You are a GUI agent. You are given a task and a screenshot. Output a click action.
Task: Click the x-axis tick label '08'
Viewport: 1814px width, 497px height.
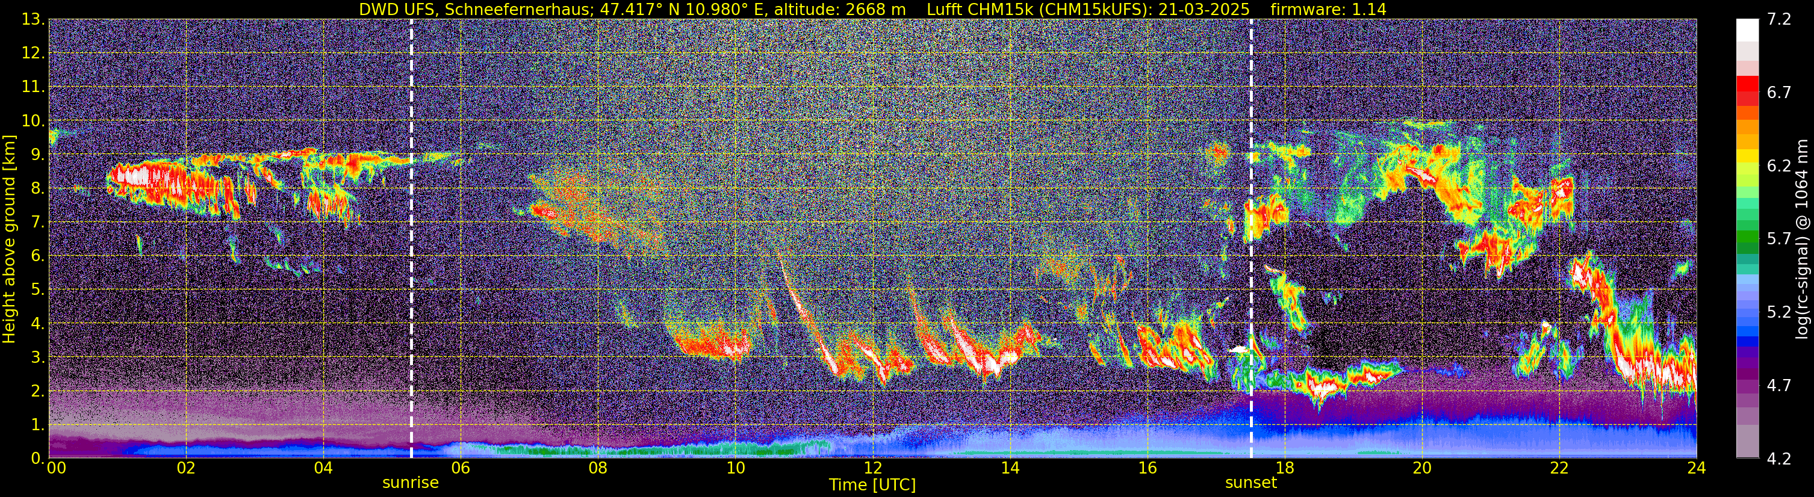(x=598, y=468)
